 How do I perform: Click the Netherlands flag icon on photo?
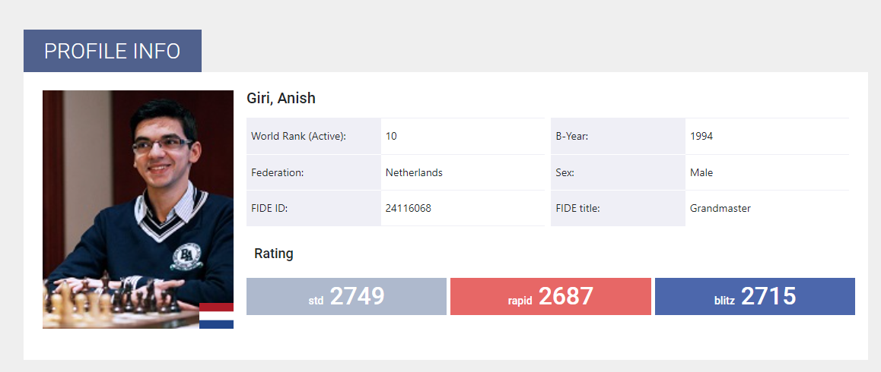click(216, 315)
